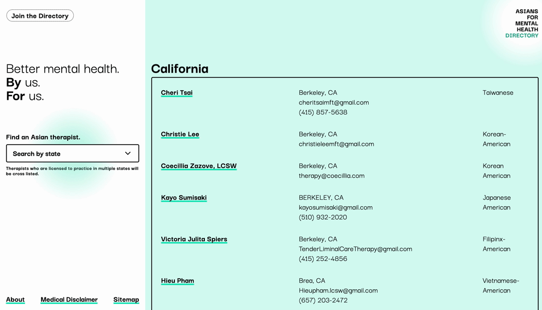Click email Hieupham.lcsw@gmail.com
Screen dimensions: 542x310
[x=338, y=290]
